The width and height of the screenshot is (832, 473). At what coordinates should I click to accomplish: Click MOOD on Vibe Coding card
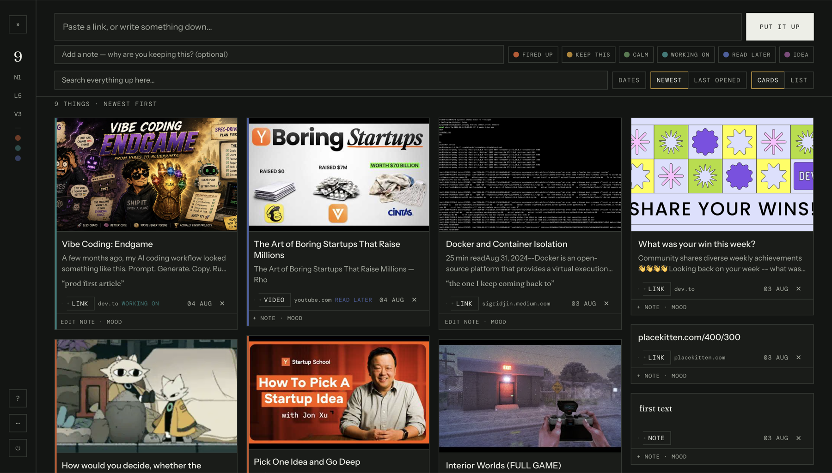pos(114,322)
